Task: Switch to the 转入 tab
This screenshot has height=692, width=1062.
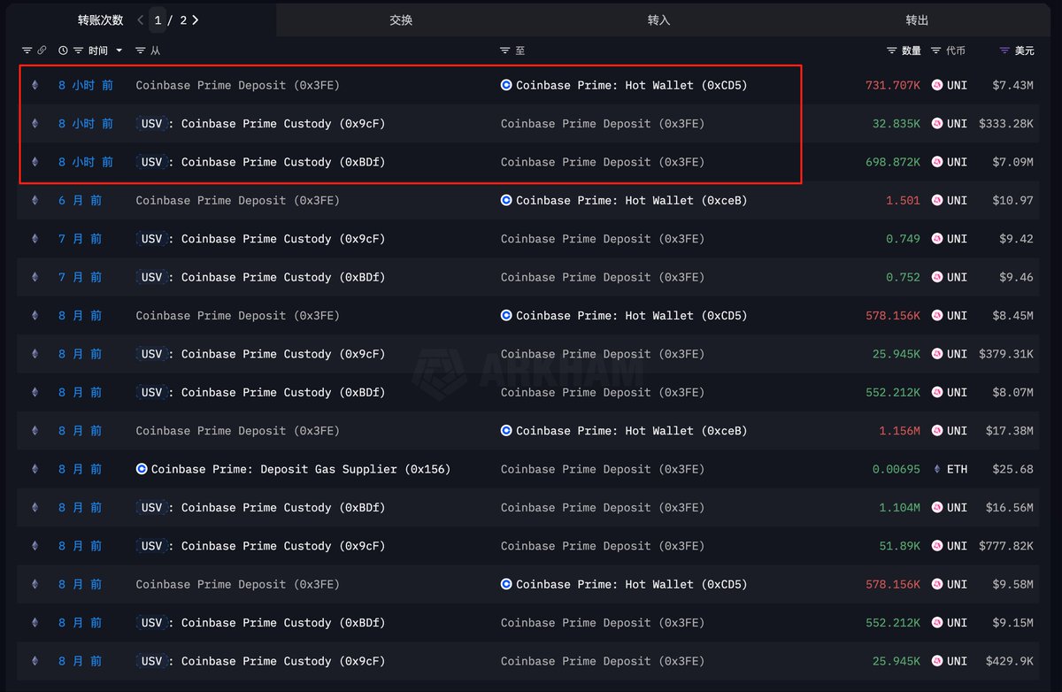Action: (659, 19)
